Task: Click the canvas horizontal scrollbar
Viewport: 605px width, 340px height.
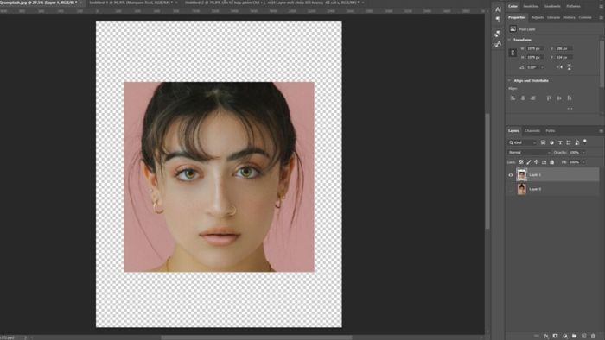Action: tap(257, 337)
